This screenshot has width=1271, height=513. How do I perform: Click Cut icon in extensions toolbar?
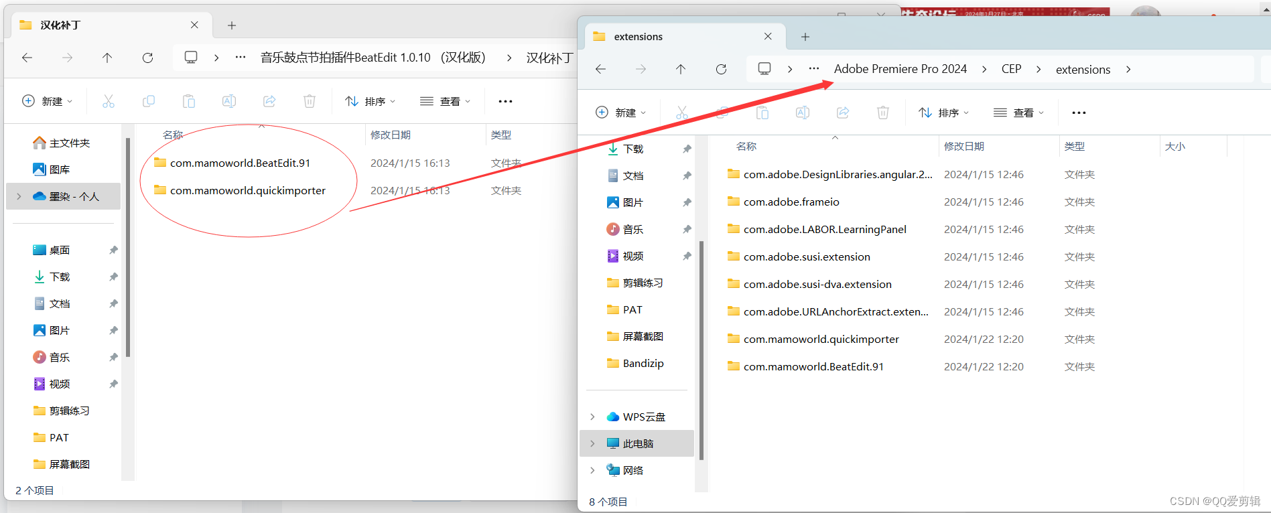(682, 113)
